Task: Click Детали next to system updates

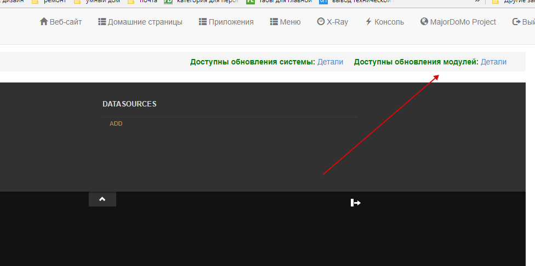Action: [331, 62]
